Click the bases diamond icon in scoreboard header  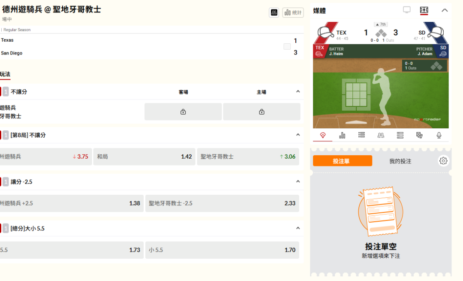(381, 33)
